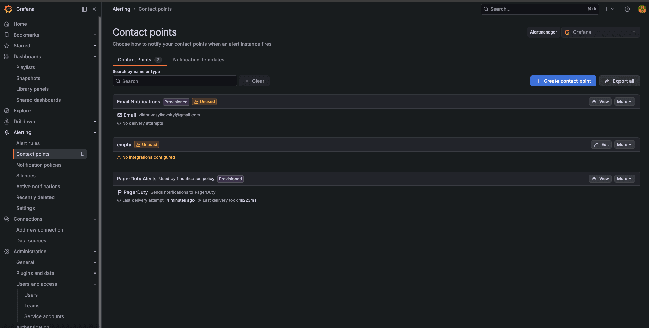Click the Connections icon in sidebar

point(7,219)
